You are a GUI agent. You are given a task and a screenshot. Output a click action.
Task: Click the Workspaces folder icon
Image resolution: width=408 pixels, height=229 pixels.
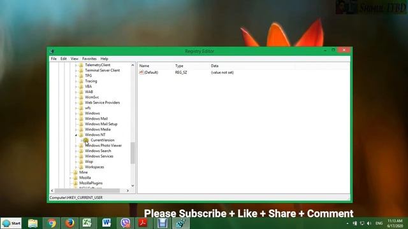point(81,167)
